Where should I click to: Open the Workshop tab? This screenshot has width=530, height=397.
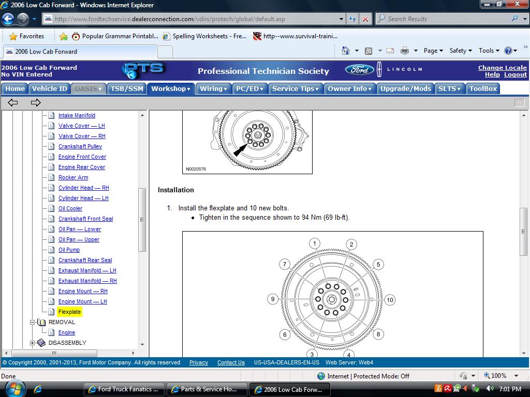(171, 89)
